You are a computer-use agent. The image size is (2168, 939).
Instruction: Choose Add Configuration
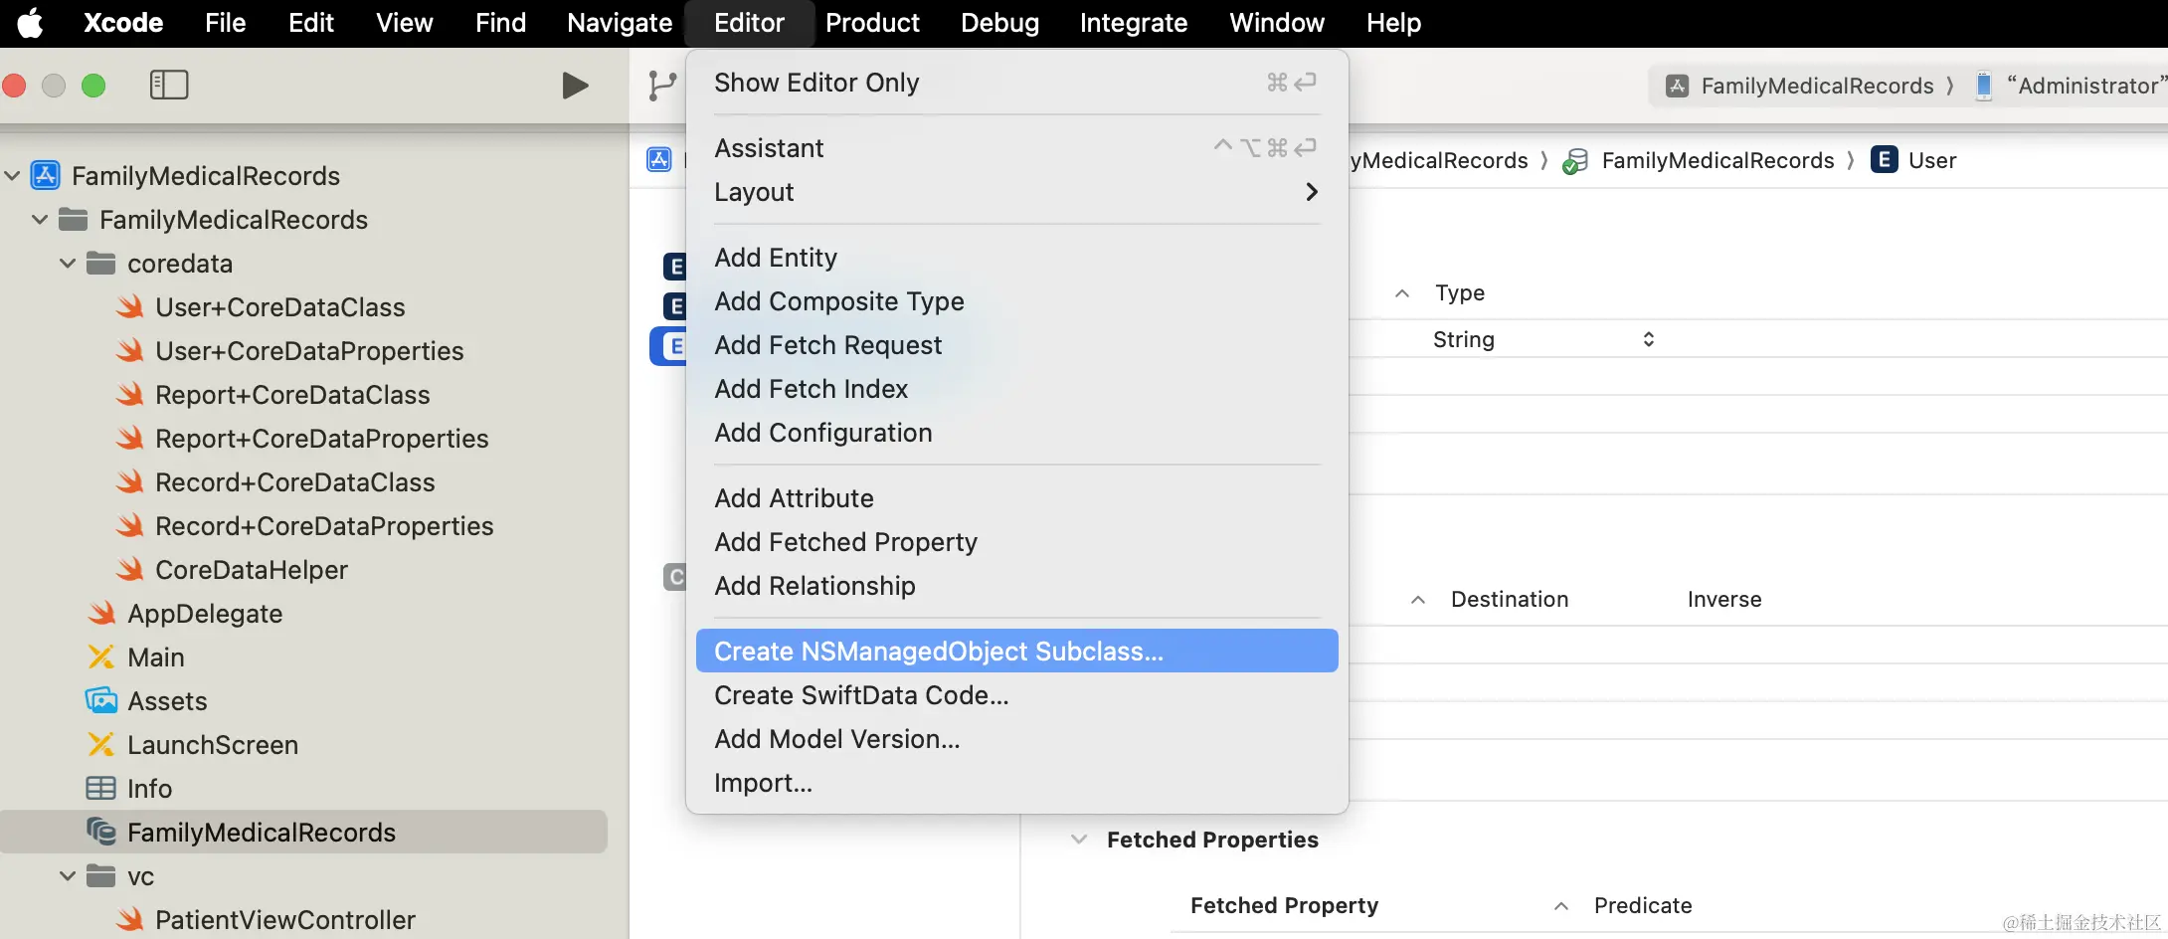1016,433
